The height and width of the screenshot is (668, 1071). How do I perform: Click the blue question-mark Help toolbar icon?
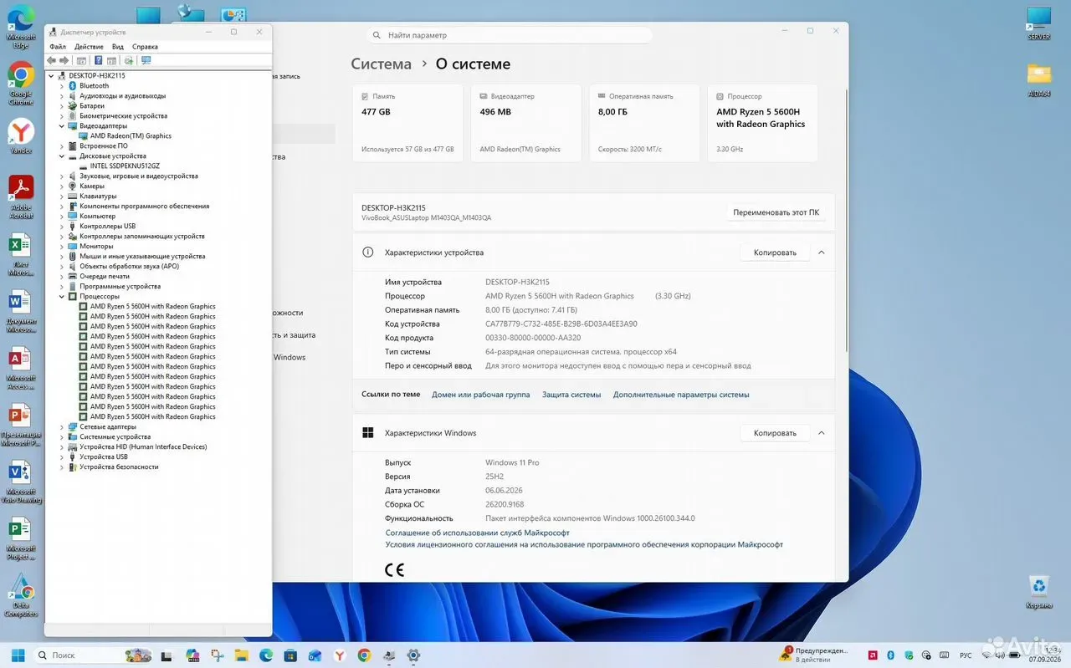98,60
